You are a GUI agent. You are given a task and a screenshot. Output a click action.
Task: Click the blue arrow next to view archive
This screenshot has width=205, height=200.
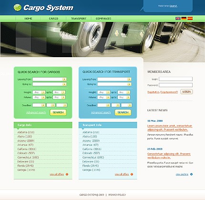tap(191, 174)
